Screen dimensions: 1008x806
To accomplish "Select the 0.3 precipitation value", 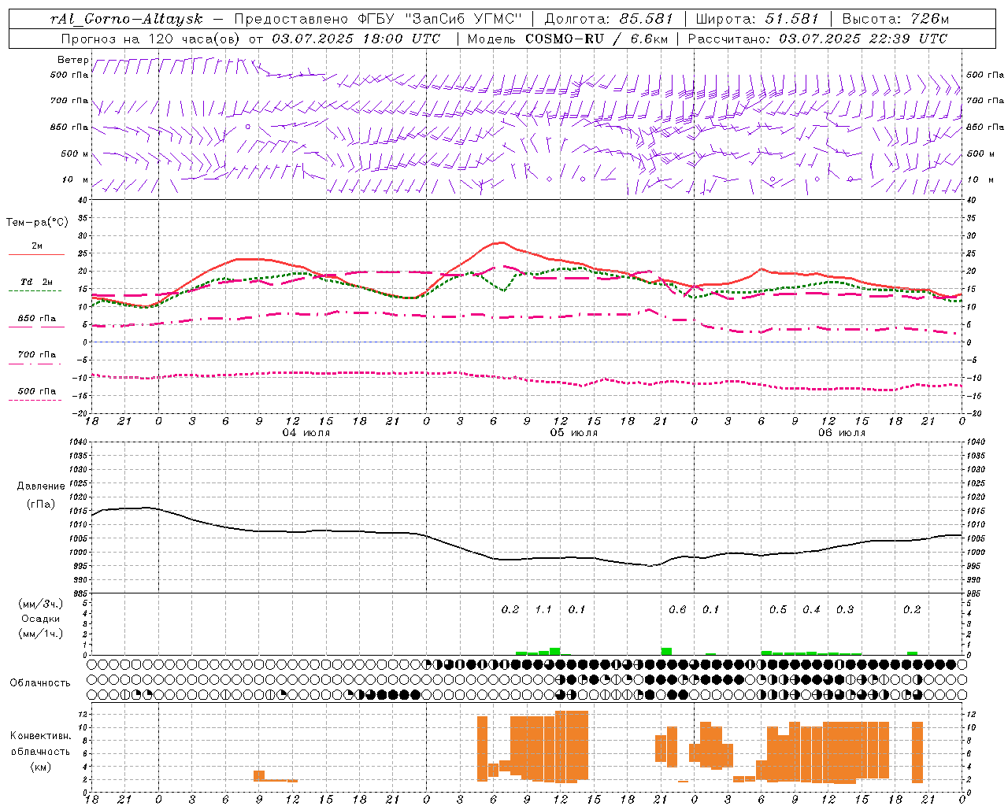I will [x=845, y=610].
